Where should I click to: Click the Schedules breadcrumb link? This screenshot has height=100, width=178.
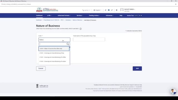tap(68, 20)
